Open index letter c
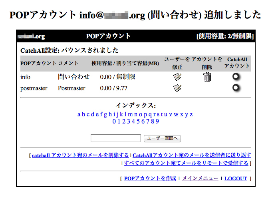Viewport: 270px width, 199px height. 88,114
